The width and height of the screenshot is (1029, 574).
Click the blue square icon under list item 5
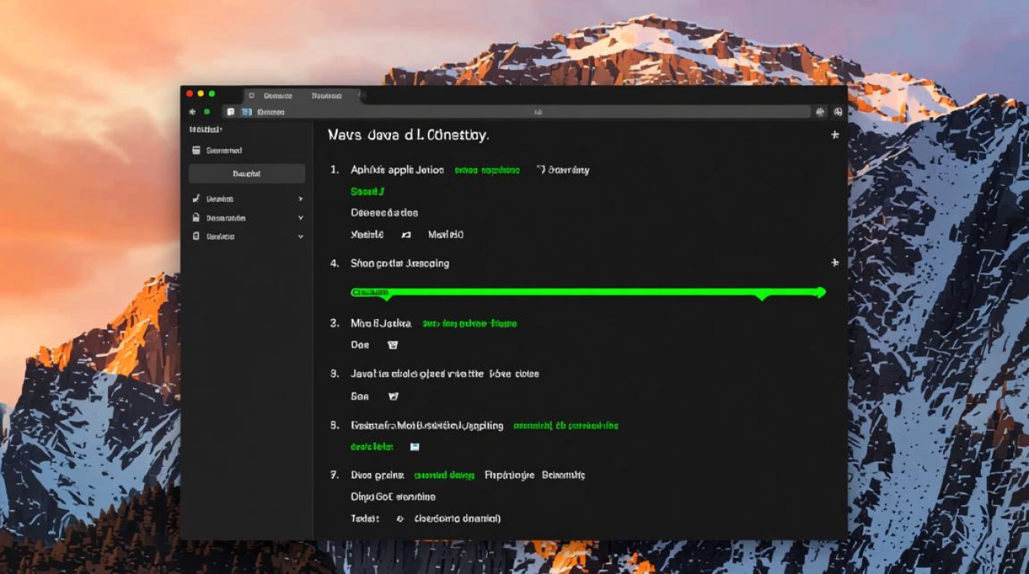coord(414,447)
